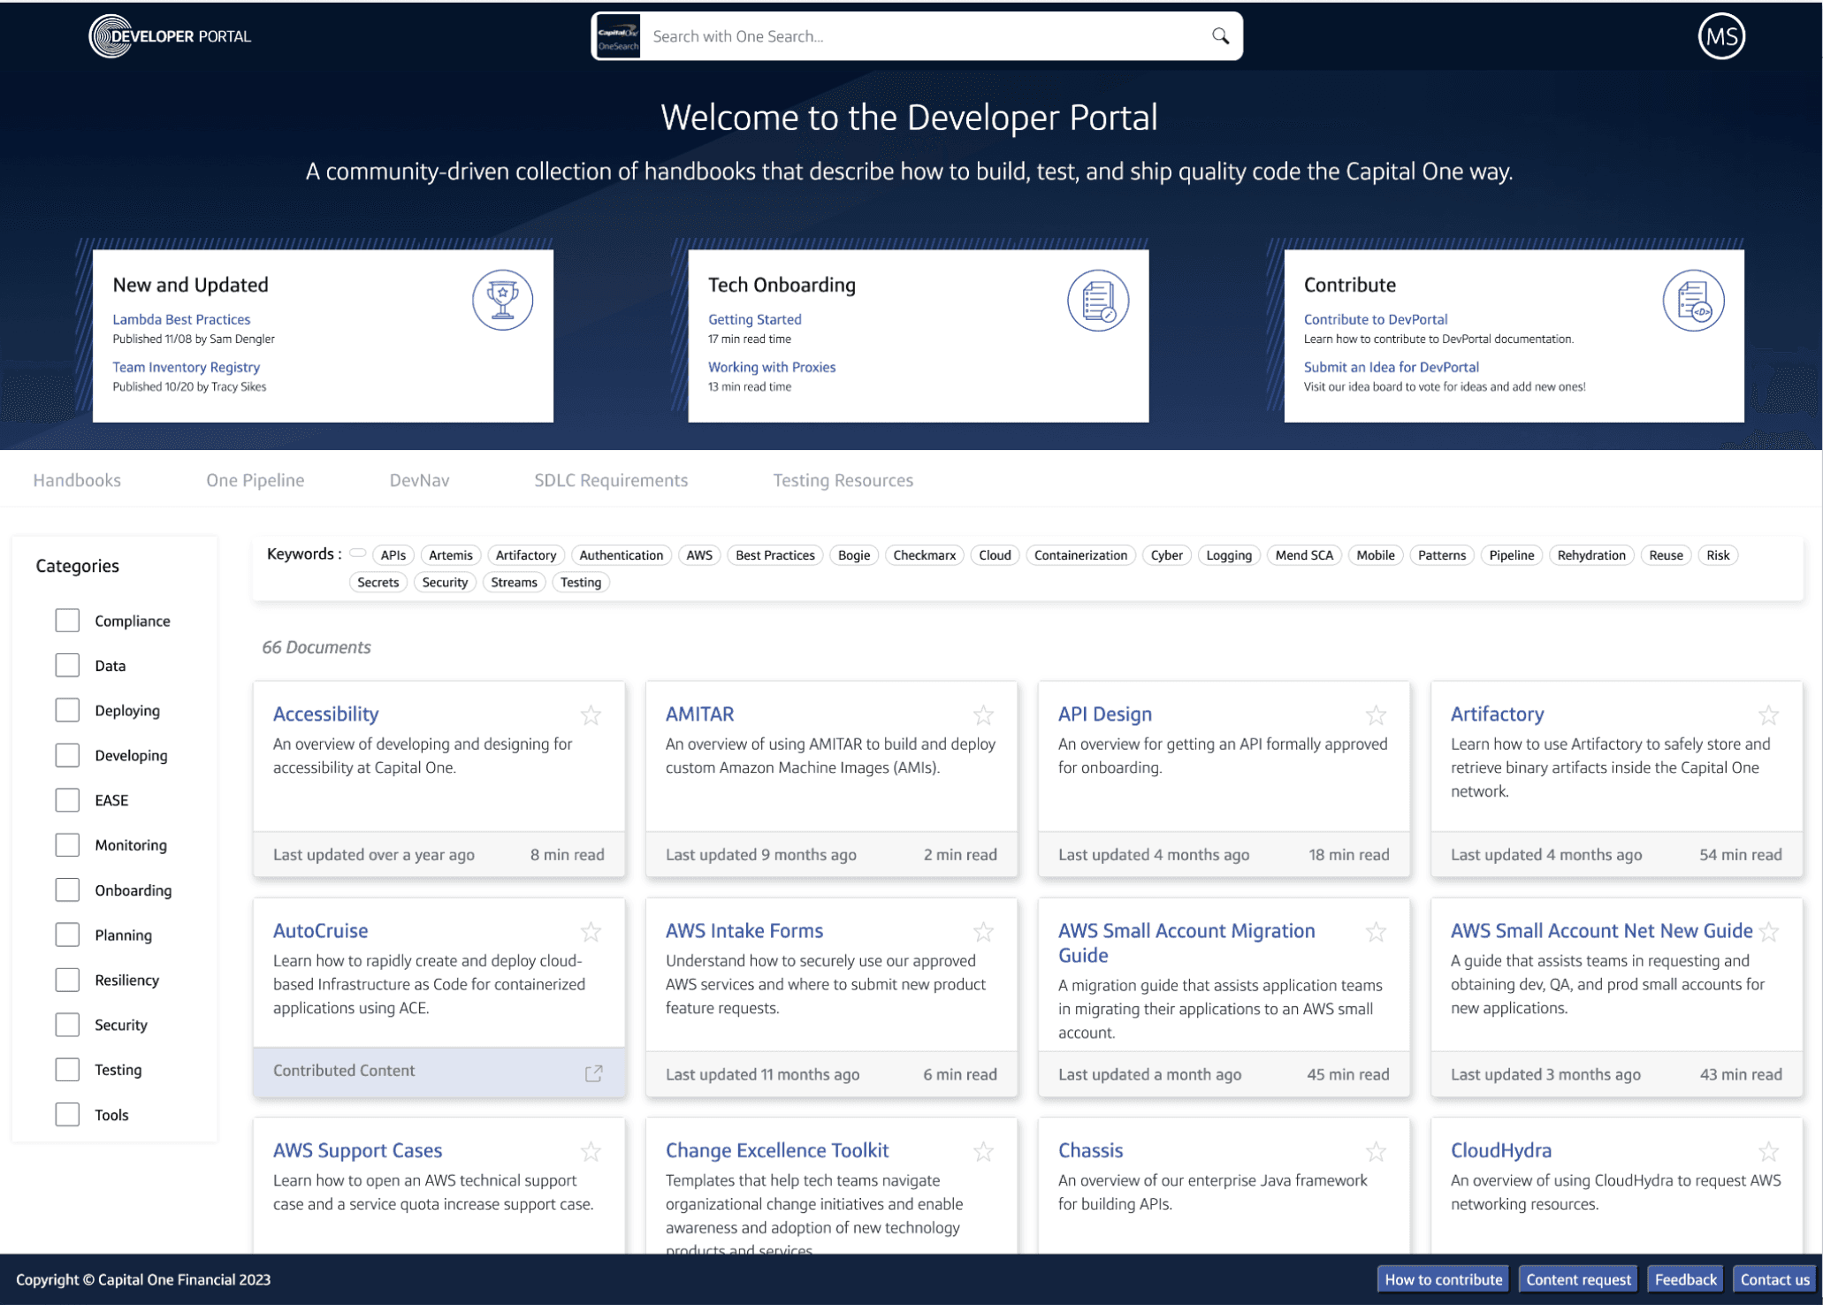Open AutoCruise external link icon
The image size is (1823, 1305).
coord(593,1072)
